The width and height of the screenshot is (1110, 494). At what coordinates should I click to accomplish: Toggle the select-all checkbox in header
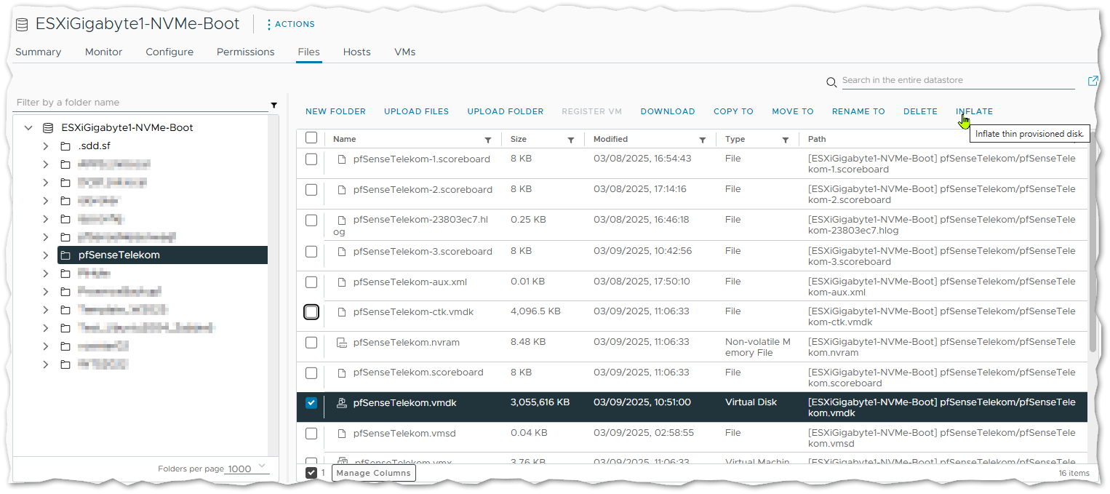pos(311,138)
